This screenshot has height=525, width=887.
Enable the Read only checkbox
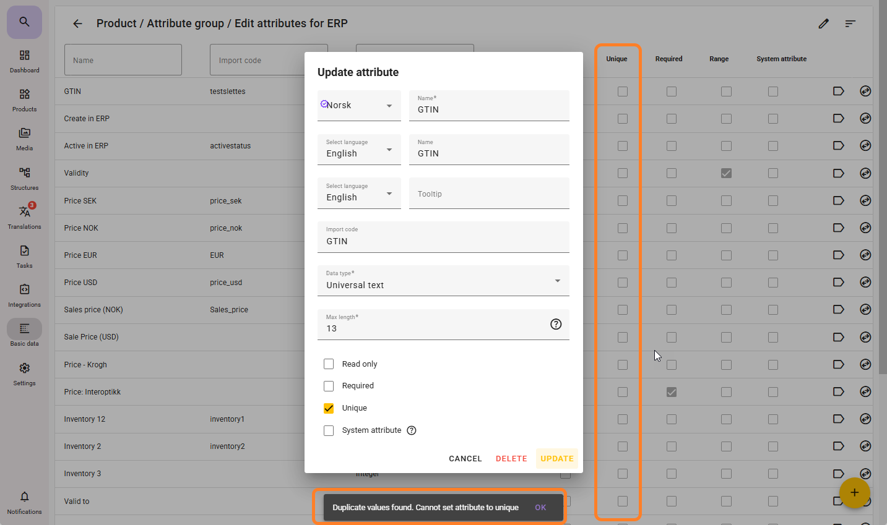329,364
